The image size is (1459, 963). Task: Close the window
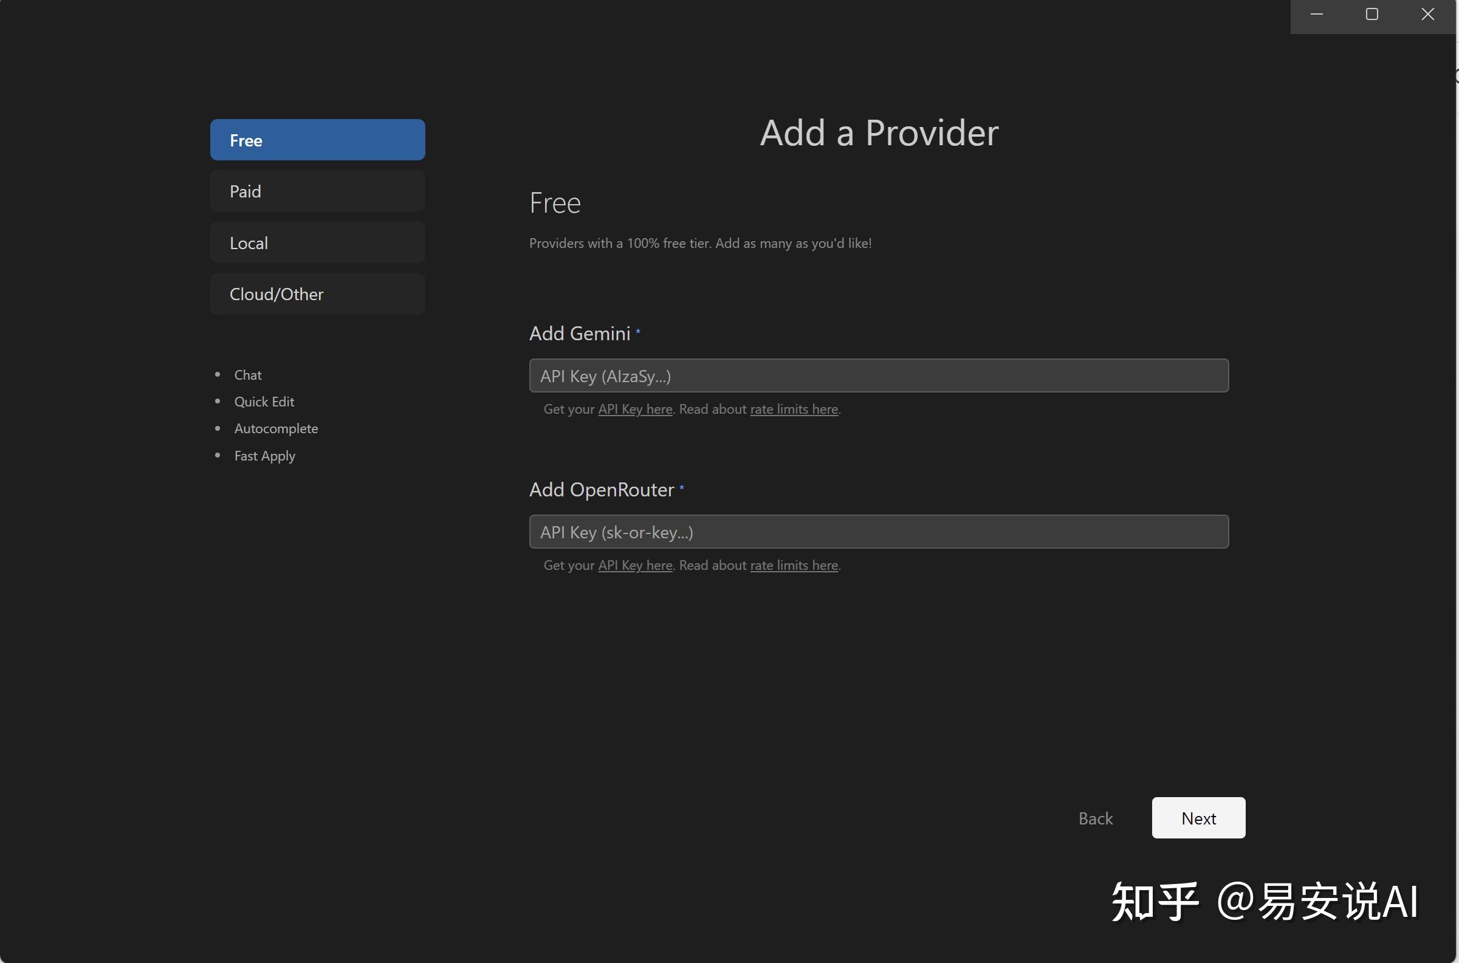1427,15
